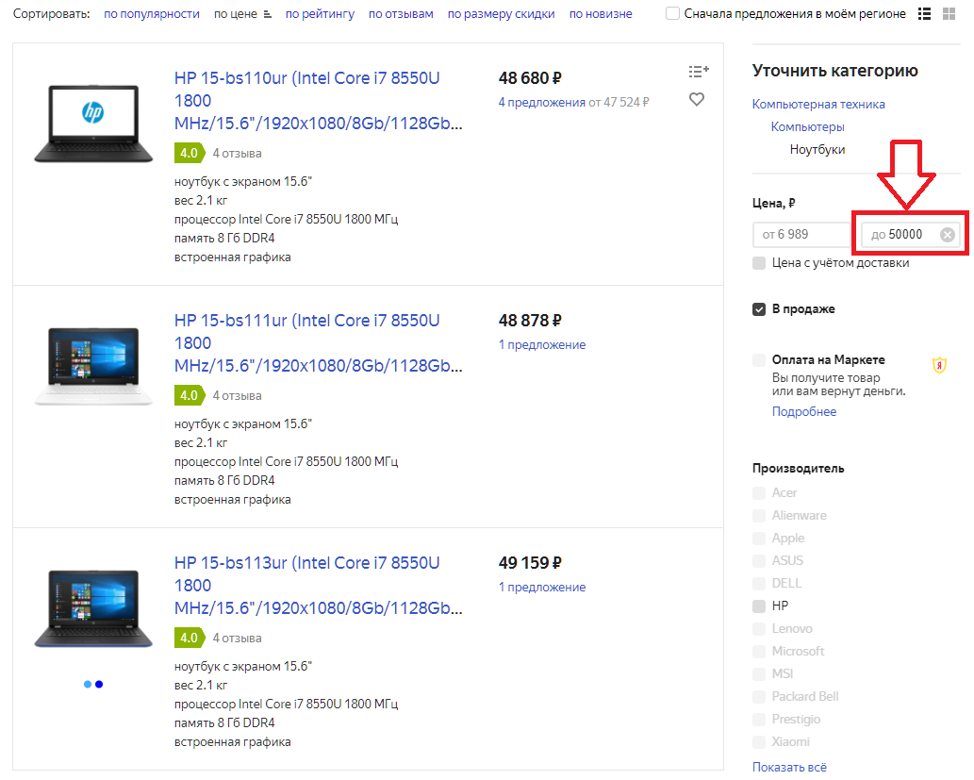
Task: Toggle Цена с учётом доставки checkbox
Action: coord(759,263)
